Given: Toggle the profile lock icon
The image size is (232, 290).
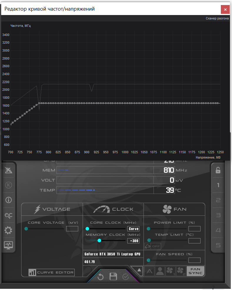Looking at the screenshot, I should pyautogui.click(x=218, y=170).
